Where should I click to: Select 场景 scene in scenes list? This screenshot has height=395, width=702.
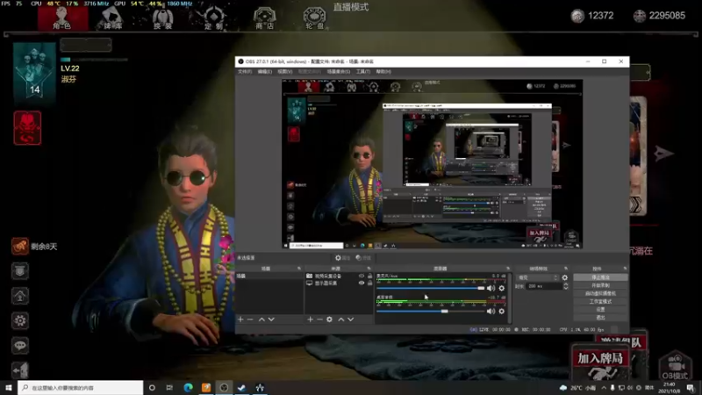(269, 276)
